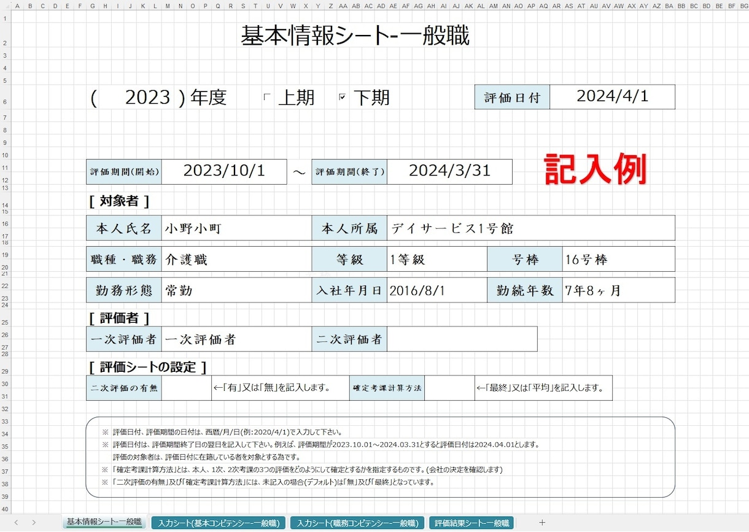749x532 pixels.
Task: Select the 本人所属 value デイサービス1号館
Action: [531, 228]
